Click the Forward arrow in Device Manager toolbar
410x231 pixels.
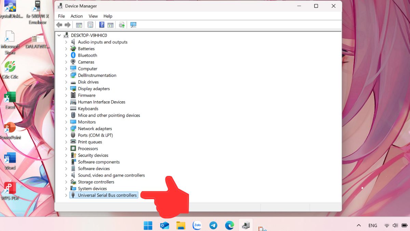[x=68, y=25]
